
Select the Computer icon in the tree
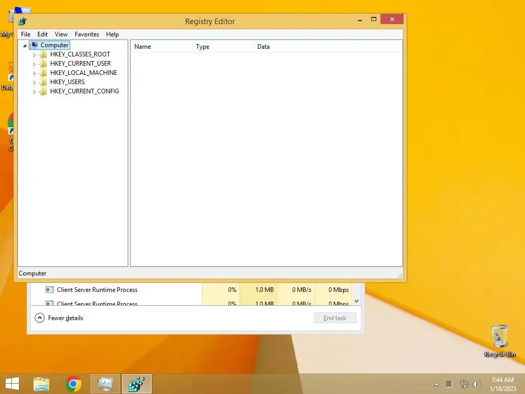(x=34, y=45)
